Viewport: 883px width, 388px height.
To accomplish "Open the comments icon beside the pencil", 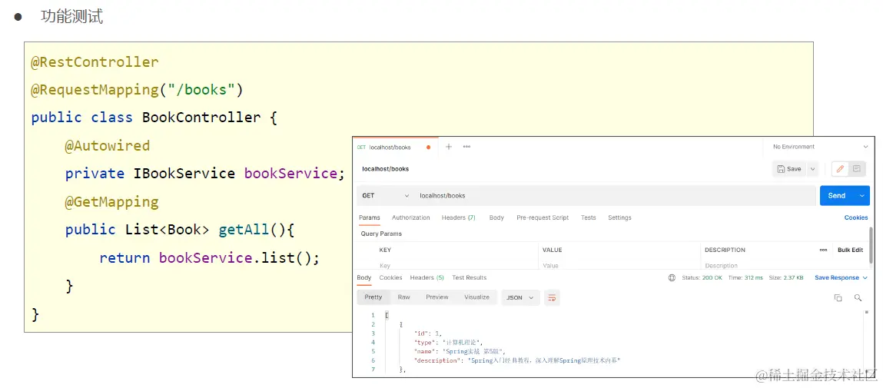I will [857, 169].
